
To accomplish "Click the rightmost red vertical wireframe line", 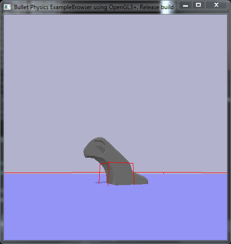I will 134,174.
